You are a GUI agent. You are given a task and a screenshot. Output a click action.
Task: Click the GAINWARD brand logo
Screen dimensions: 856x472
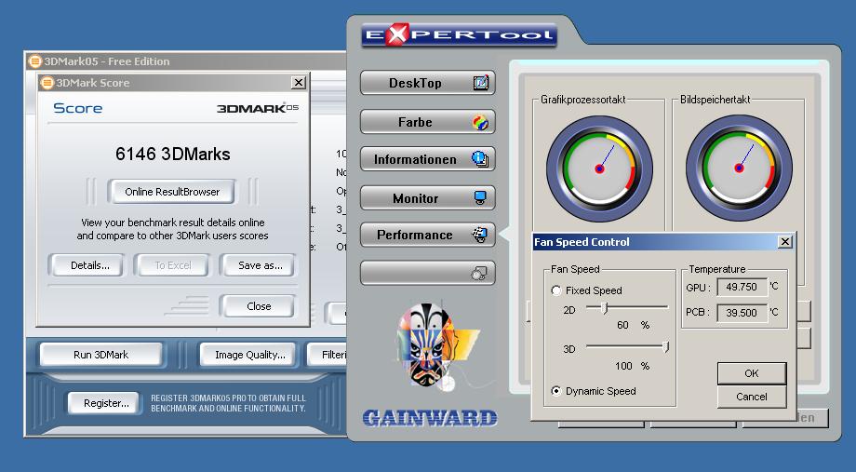[430, 418]
